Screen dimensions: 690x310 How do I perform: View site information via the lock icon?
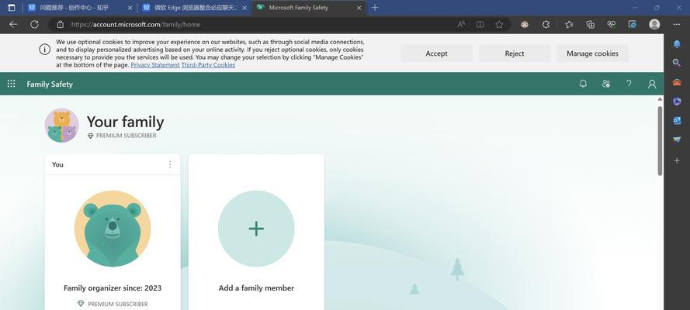61,25
